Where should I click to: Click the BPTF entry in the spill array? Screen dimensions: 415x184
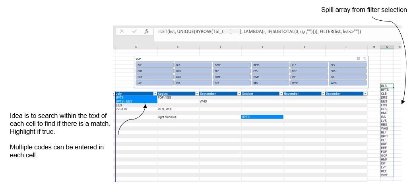(x=387, y=136)
